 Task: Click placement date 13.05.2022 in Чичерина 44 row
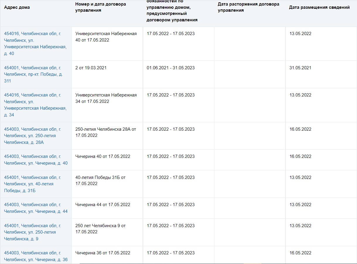click(x=300, y=205)
